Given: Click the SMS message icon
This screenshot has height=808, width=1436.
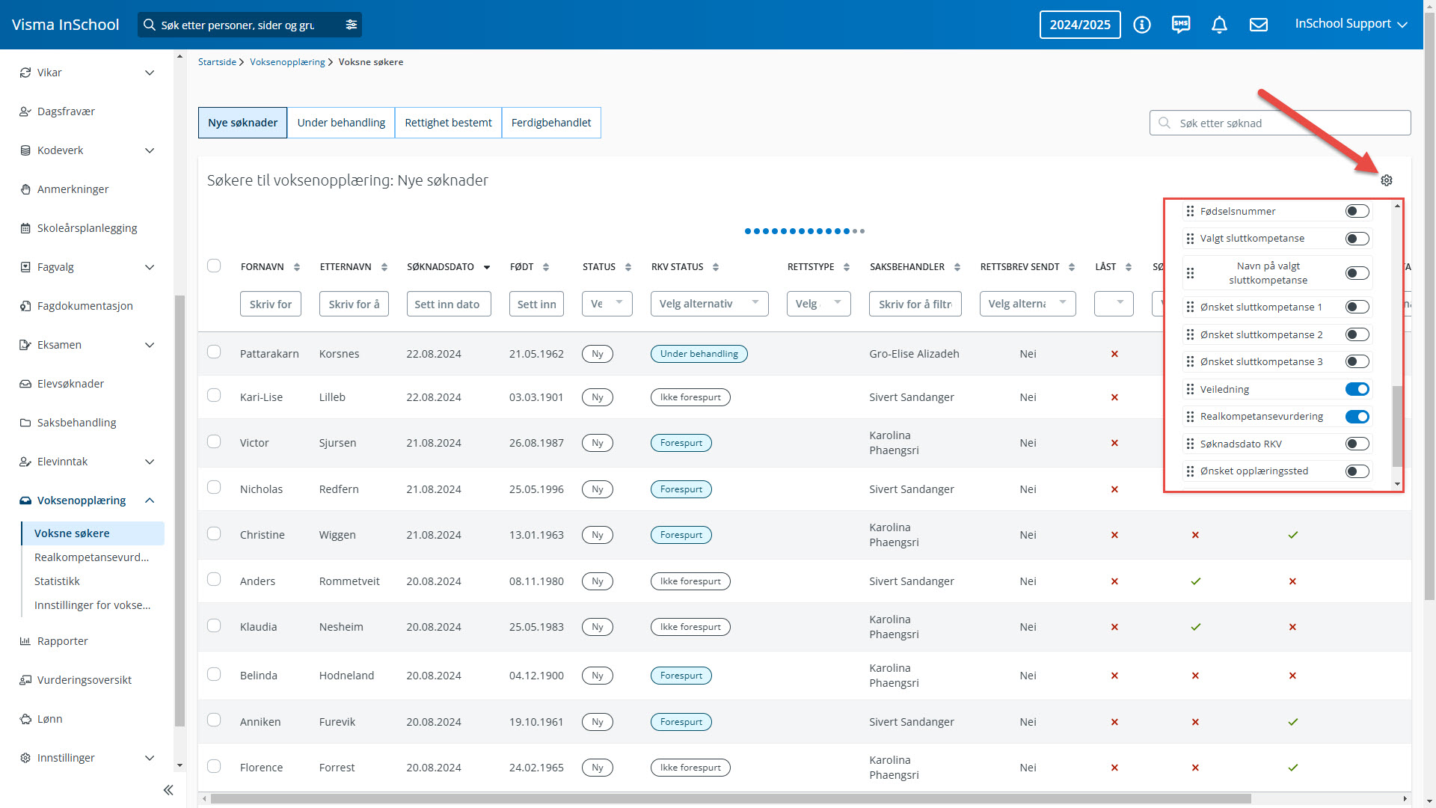Looking at the screenshot, I should pyautogui.click(x=1180, y=25).
